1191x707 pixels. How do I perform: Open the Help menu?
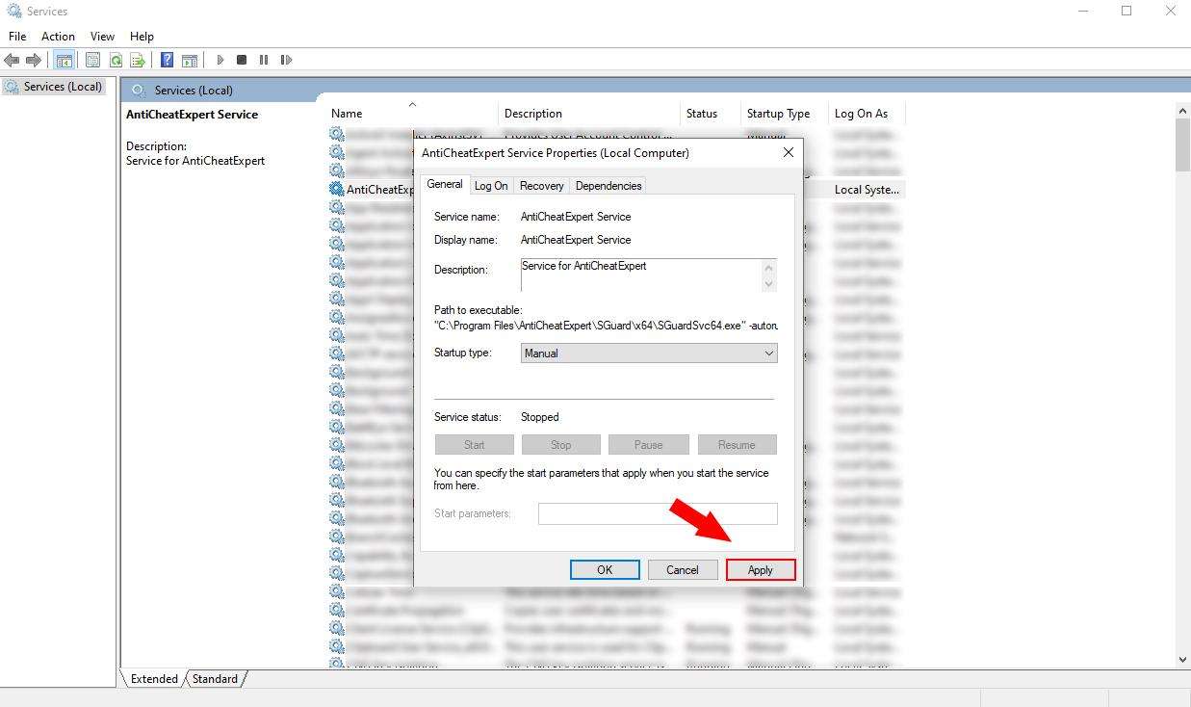(x=142, y=36)
